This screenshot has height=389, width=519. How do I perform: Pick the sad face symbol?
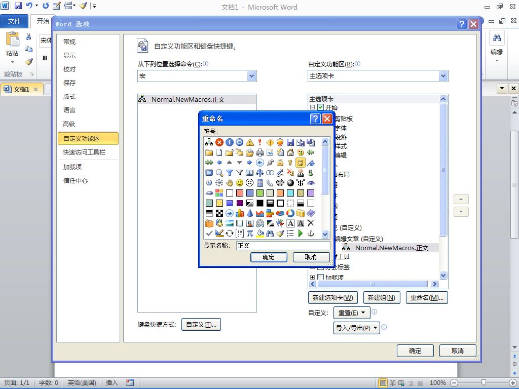[250, 183]
